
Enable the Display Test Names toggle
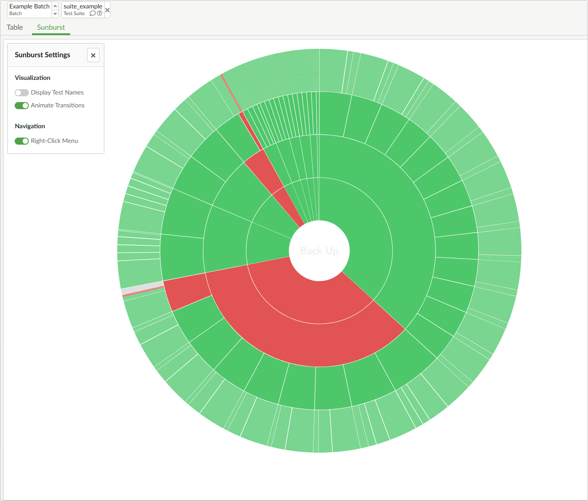coord(21,93)
